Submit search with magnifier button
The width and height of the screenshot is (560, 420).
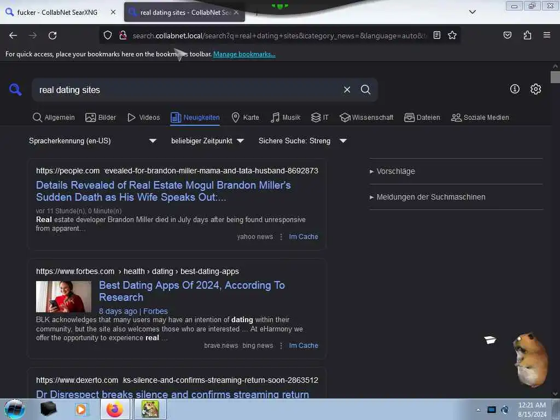point(366,90)
